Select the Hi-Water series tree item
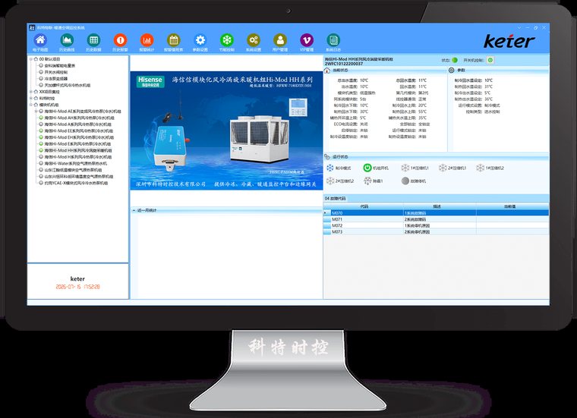 coord(73,163)
